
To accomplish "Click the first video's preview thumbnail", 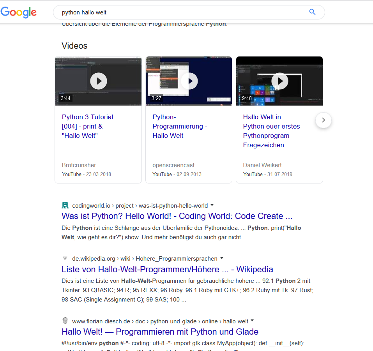I will [98, 81].
